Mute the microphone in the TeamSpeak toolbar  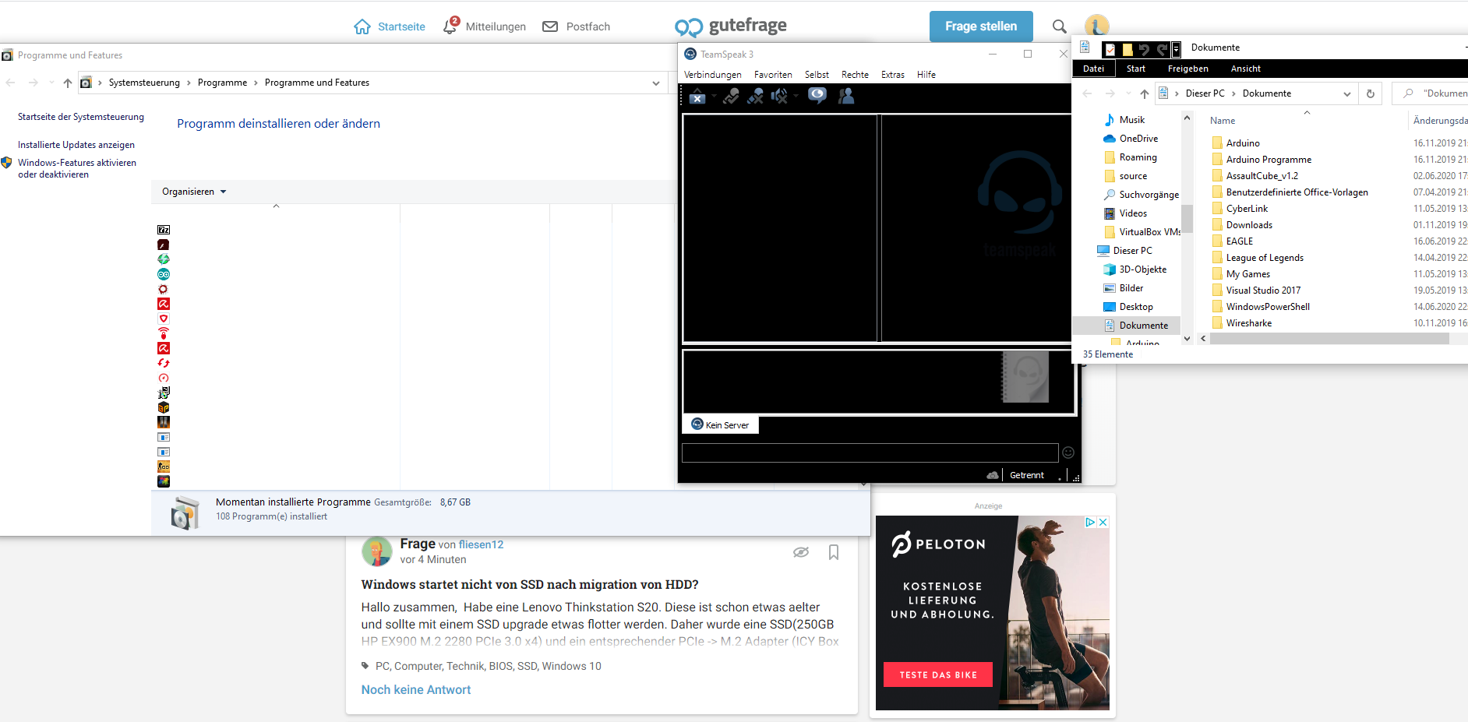tap(755, 96)
